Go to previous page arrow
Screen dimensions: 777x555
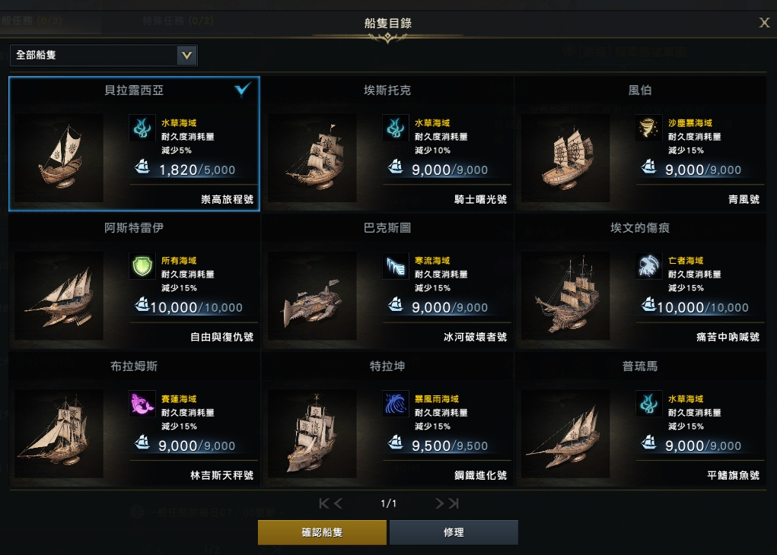(x=337, y=503)
